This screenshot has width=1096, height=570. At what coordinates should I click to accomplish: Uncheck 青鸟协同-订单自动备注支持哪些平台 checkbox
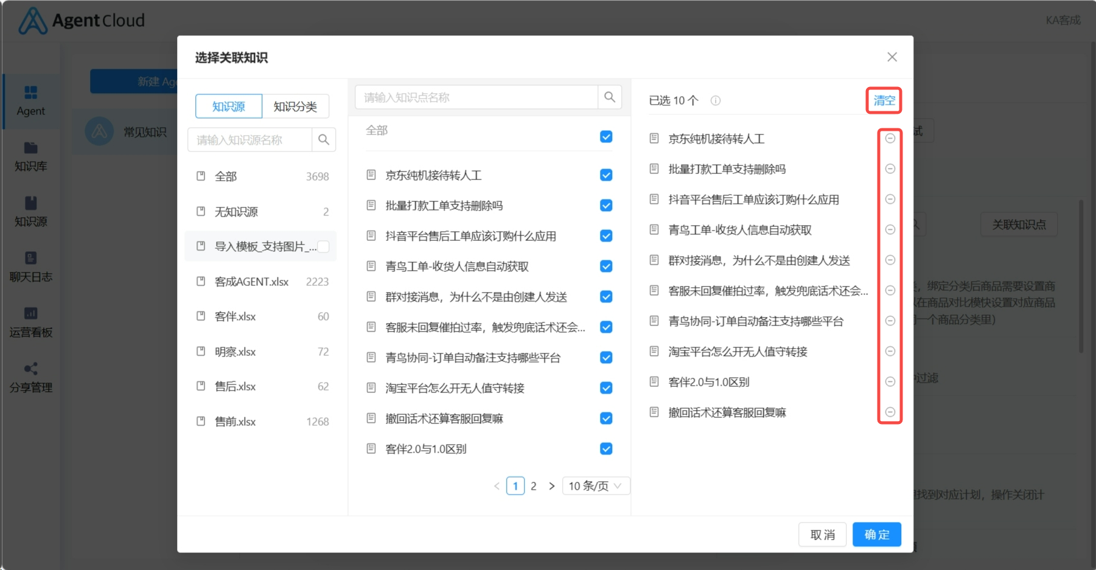pos(606,358)
